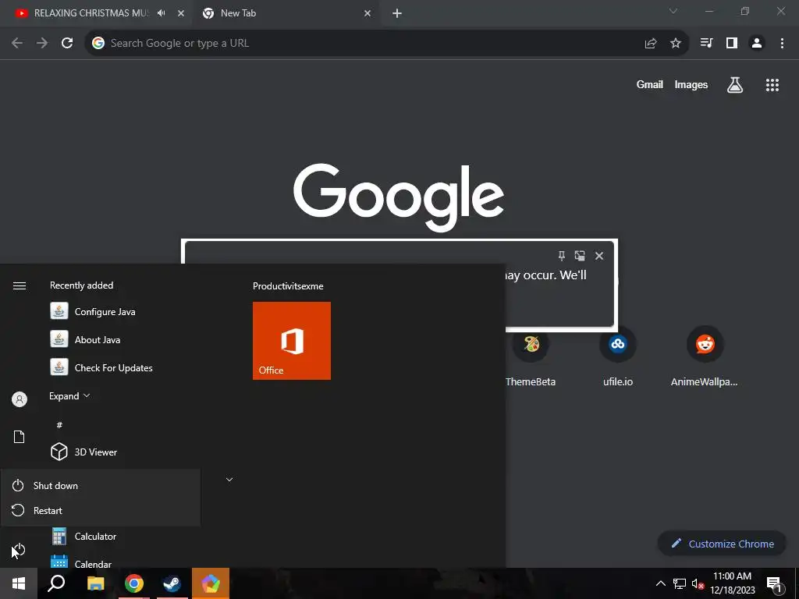Open Calculator app
This screenshot has height=599, width=799.
click(94, 537)
